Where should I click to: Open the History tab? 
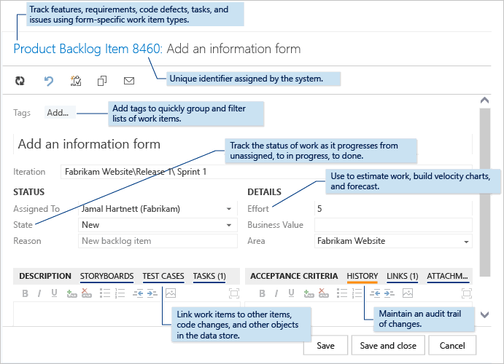click(x=363, y=276)
